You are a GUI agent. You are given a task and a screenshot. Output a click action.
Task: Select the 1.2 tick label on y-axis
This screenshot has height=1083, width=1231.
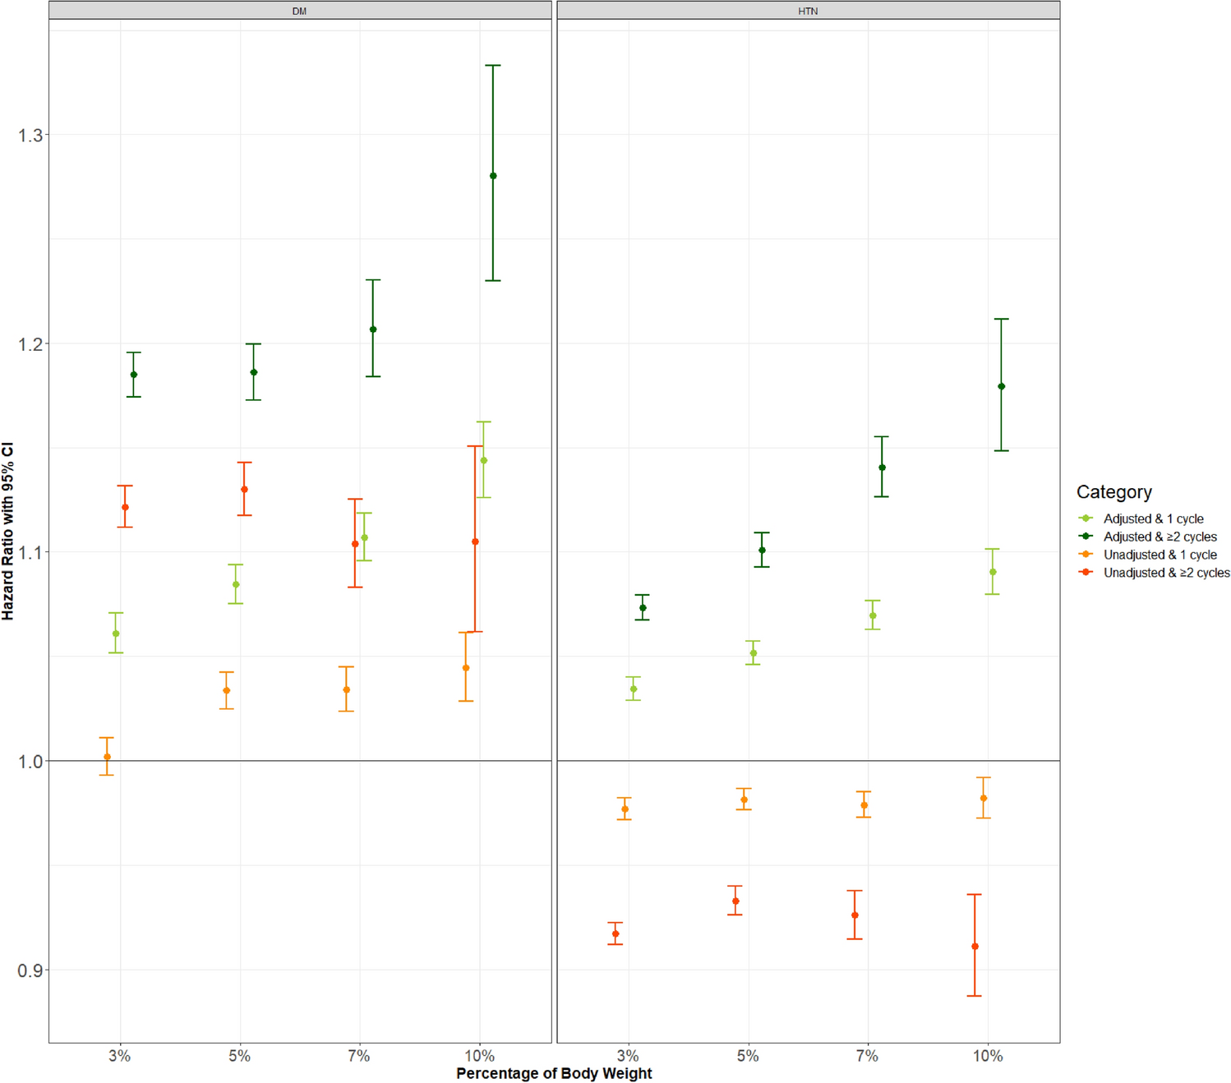pos(30,343)
